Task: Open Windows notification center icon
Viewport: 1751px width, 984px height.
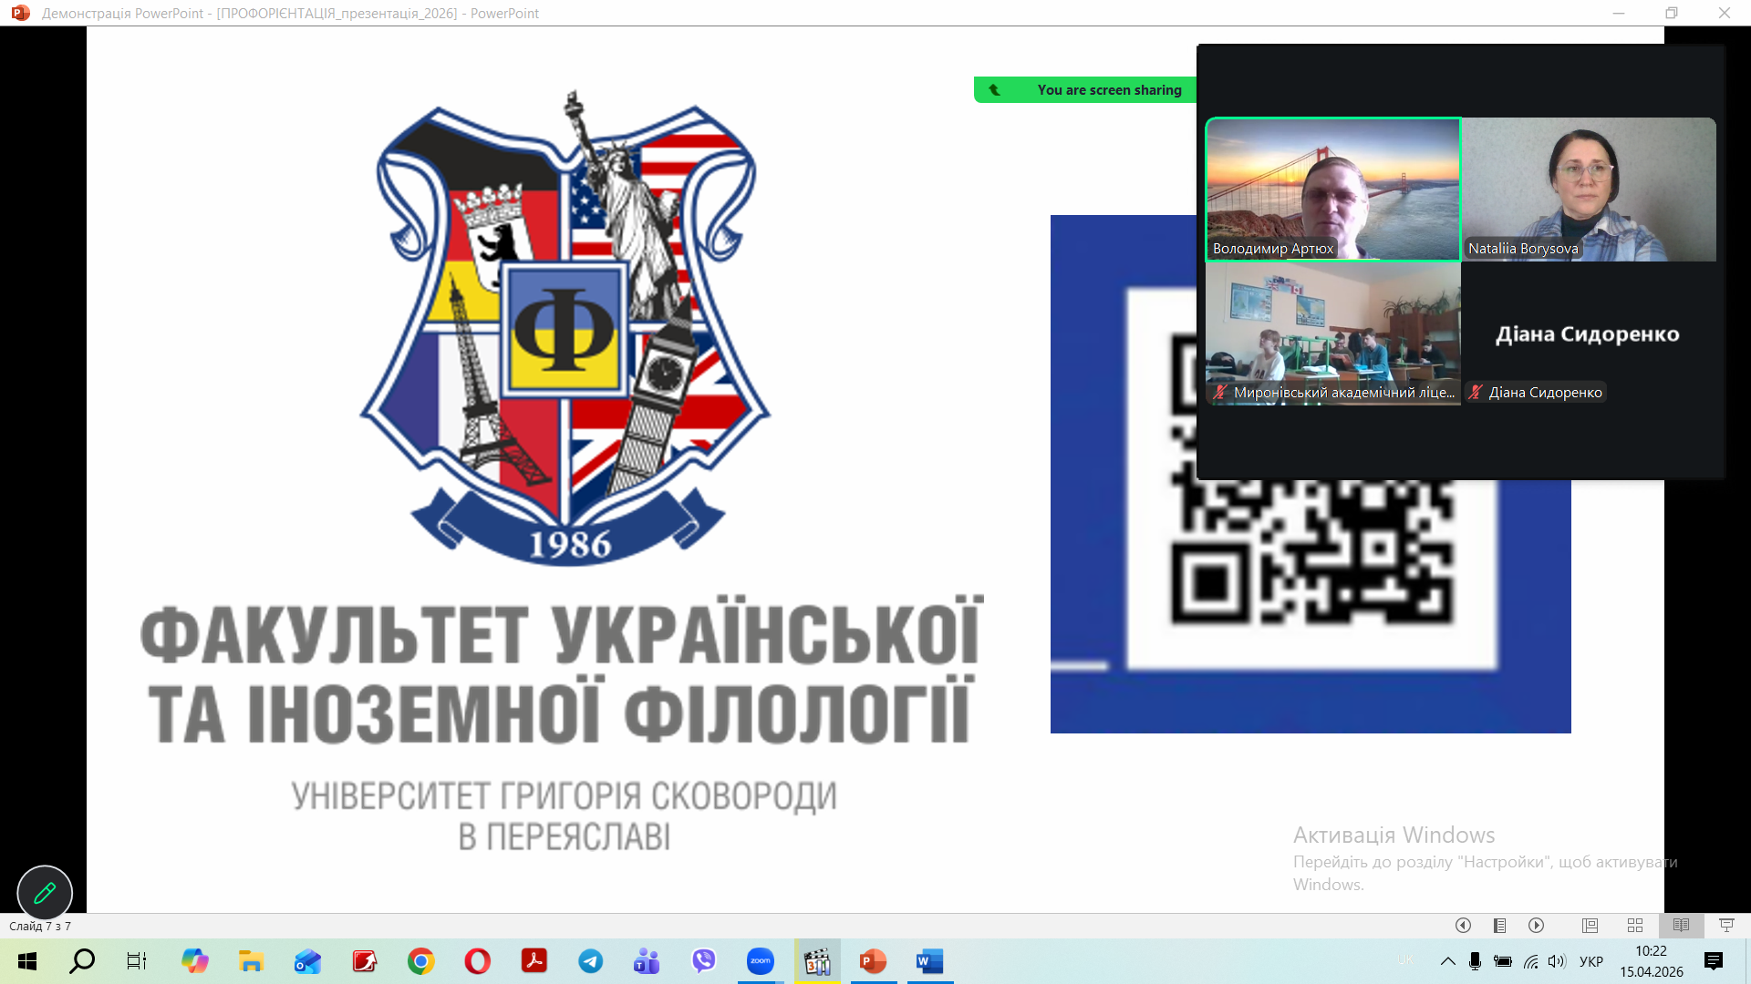Action: pyautogui.click(x=1714, y=961)
